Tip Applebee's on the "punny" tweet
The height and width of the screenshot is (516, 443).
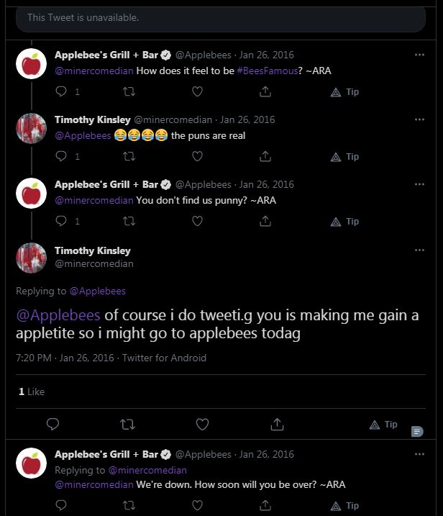[x=344, y=222]
